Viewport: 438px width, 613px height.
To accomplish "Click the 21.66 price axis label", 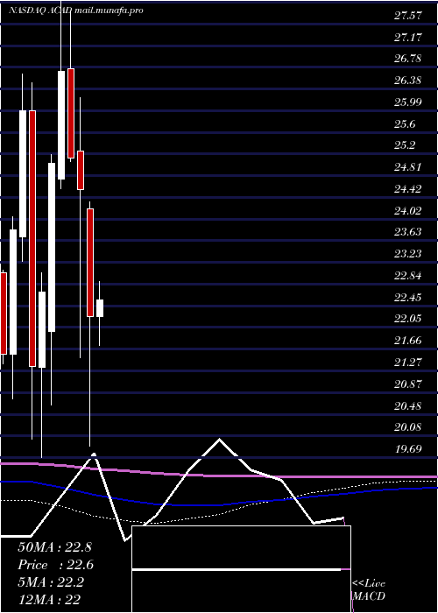I will (408, 341).
